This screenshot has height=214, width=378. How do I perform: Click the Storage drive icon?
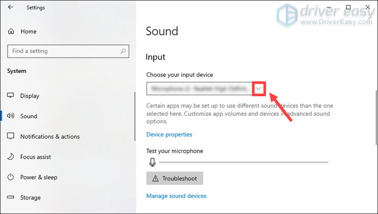pyautogui.click(x=11, y=197)
